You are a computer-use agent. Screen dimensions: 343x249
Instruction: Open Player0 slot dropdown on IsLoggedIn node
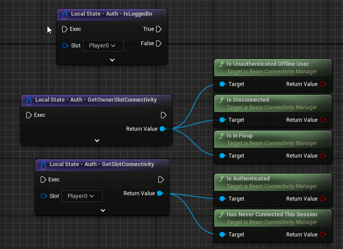coord(103,45)
